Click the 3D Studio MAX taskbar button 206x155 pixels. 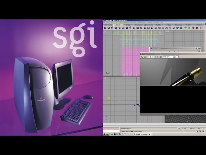click(143, 134)
